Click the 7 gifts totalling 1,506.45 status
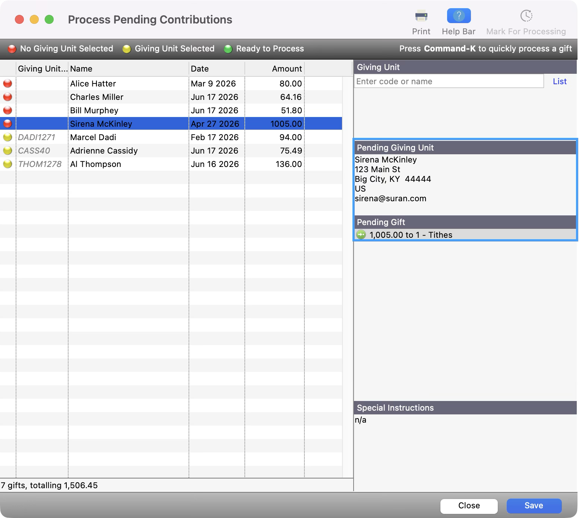Viewport: 579px width, 518px height. (x=49, y=485)
